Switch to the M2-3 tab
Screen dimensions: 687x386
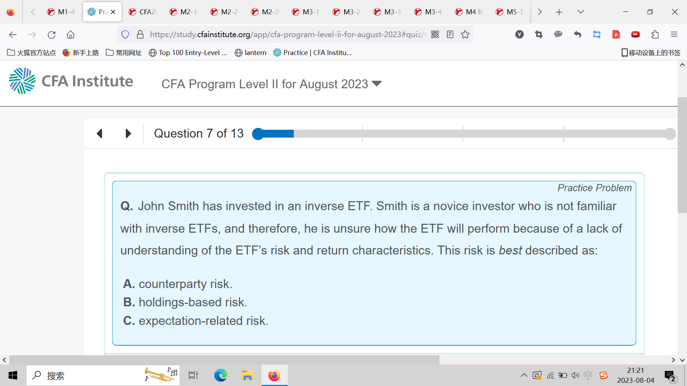click(265, 12)
